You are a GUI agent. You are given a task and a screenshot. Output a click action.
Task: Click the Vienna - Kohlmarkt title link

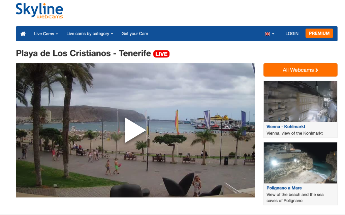tap(286, 127)
